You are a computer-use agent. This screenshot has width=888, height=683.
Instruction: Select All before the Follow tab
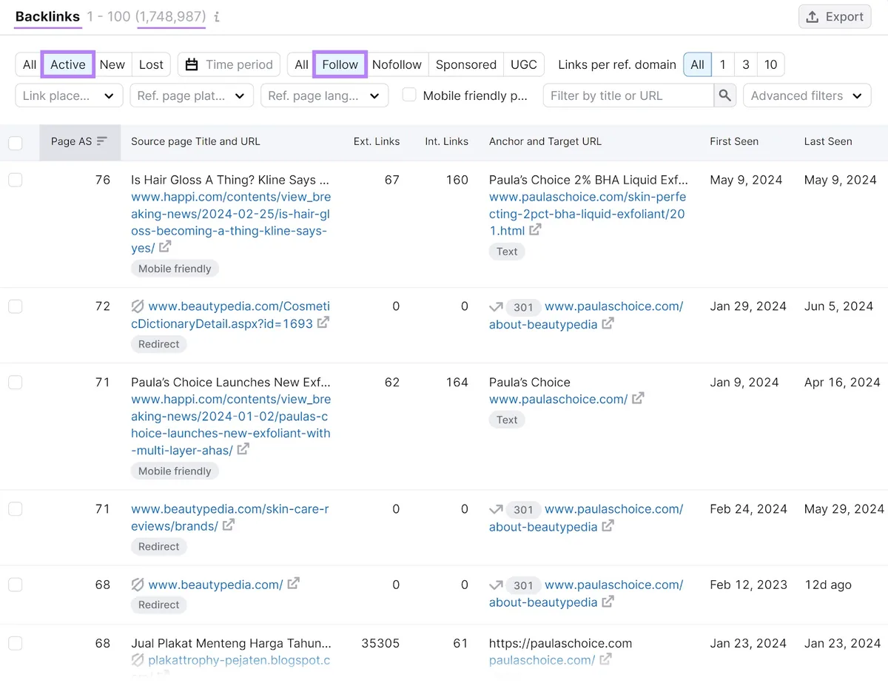click(x=301, y=64)
